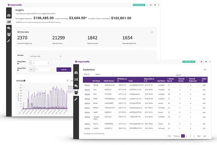Expand account dropdown arrow in Customers header
Viewport: 217px width, 145px height.
coord(210,62)
